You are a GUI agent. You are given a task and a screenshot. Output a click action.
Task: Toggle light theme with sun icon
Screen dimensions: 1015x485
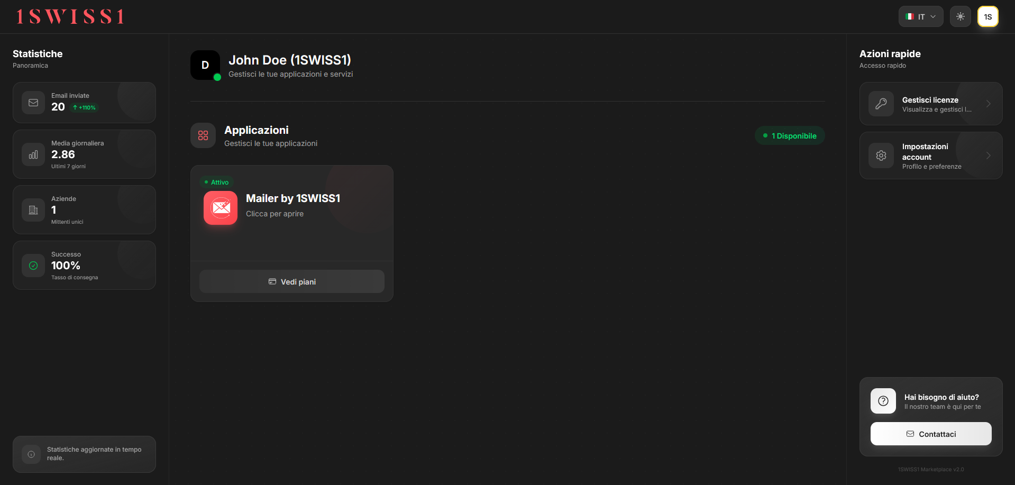pyautogui.click(x=961, y=16)
